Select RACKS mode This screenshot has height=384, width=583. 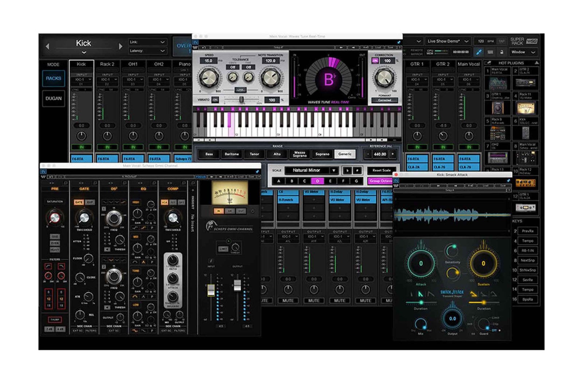[54, 78]
